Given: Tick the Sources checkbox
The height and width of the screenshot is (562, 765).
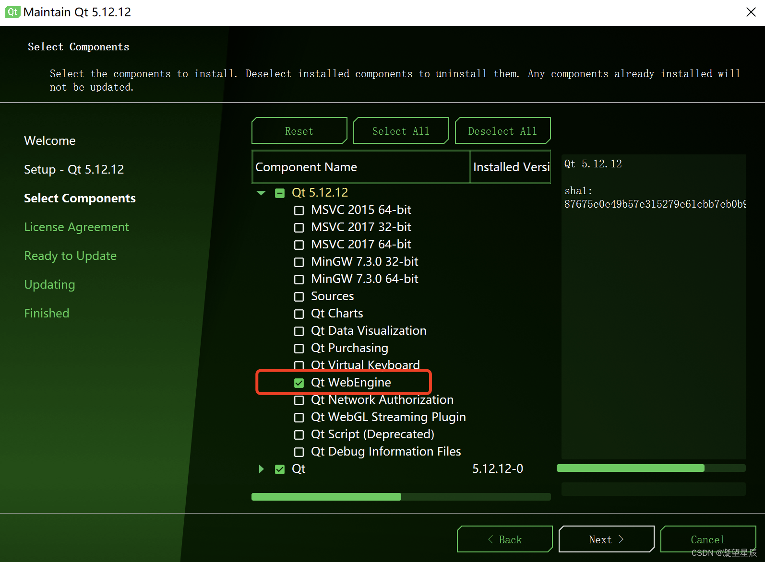Looking at the screenshot, I should 299,296.
